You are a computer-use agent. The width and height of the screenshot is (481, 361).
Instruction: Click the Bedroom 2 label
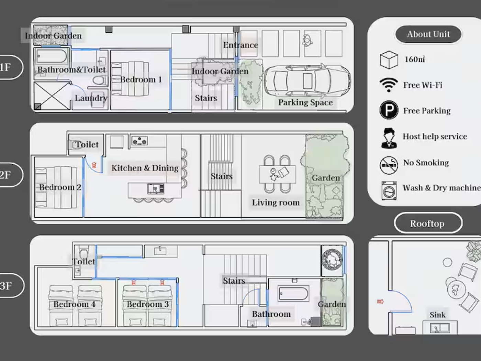[x=60, y=187]
